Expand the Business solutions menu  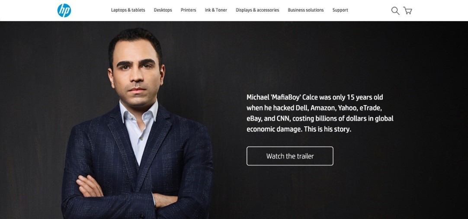tap(306, 10)
